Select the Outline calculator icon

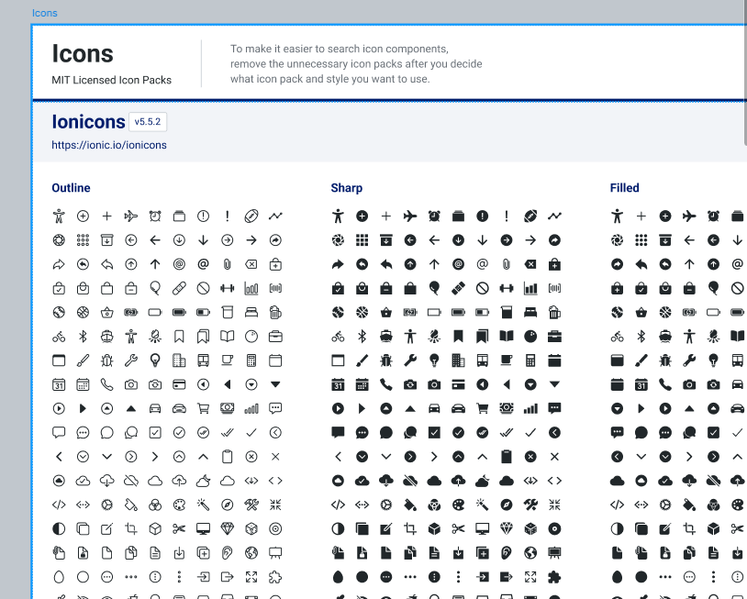coord(251,361)
